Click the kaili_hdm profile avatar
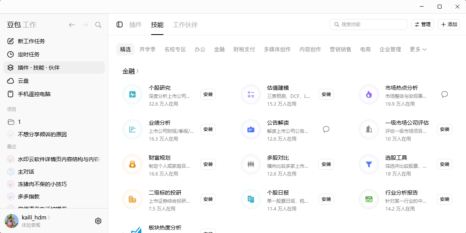This screenshot has width=466, height=233. pyautogui.click(x=12, y=221)
